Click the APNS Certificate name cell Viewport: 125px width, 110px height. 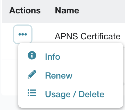tap(87, 36)
